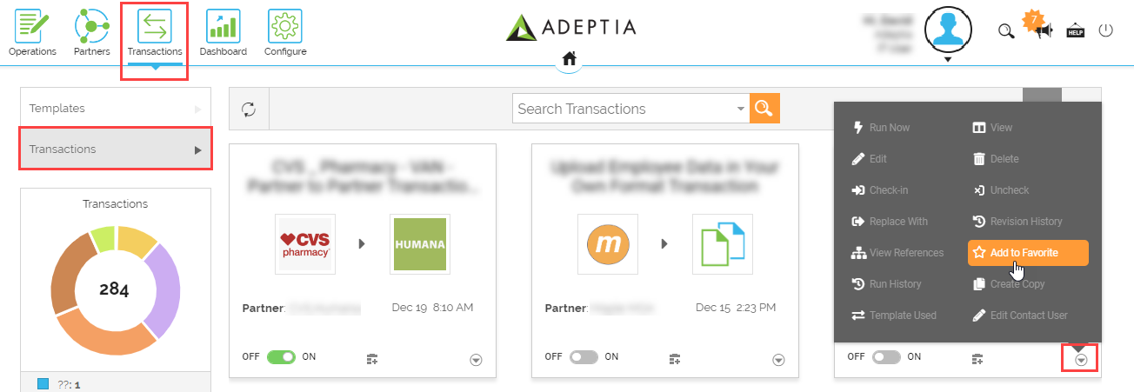This screenshot has width=1134, height=392.
Task: Click the purple segment of Transactions donut chart
Action: click(x=164, y=289)
